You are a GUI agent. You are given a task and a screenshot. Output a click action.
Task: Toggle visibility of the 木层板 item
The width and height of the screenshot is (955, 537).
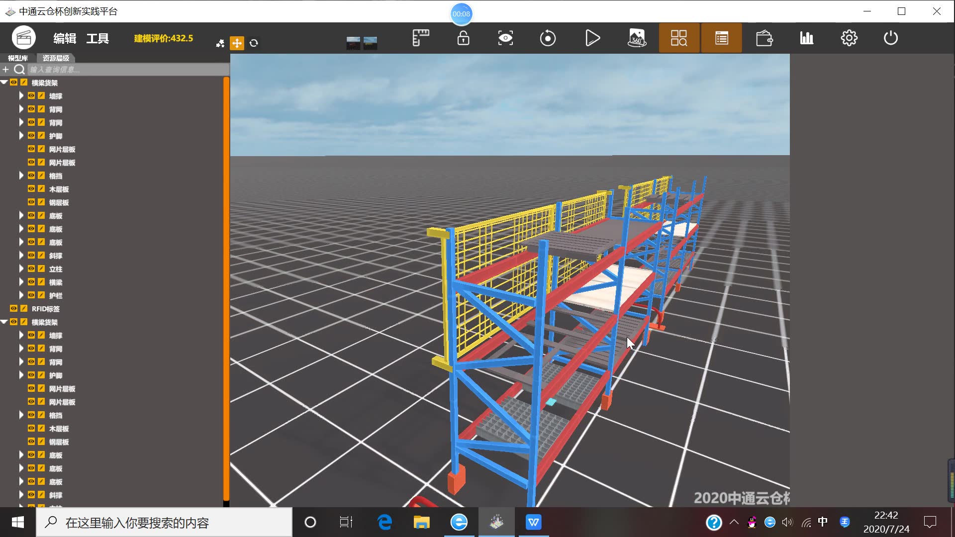pos(31,189)
